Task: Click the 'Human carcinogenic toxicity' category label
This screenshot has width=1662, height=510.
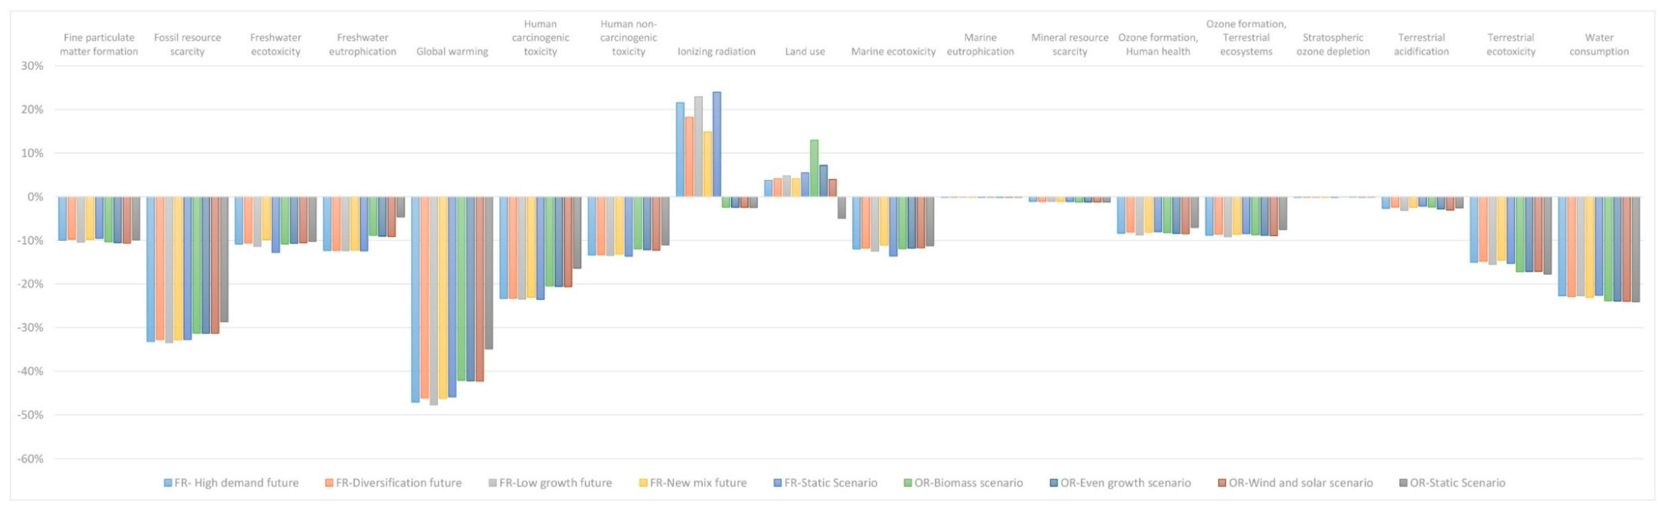Action: (541, 37)
